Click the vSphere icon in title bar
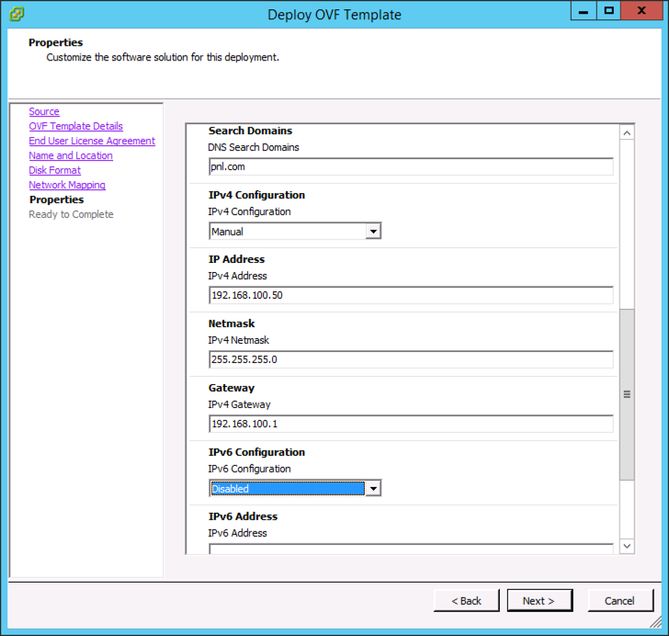The height and width of the screenshot is (636, 669). click(x=17, y=14)
